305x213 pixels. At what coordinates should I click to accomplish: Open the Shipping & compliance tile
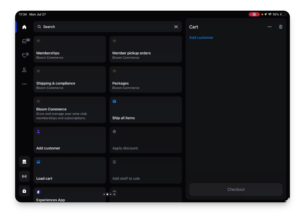pos(70,80)
